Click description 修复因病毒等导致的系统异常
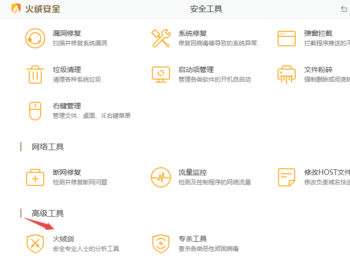This screenshot has width=350, height=263. pos(218,43)
